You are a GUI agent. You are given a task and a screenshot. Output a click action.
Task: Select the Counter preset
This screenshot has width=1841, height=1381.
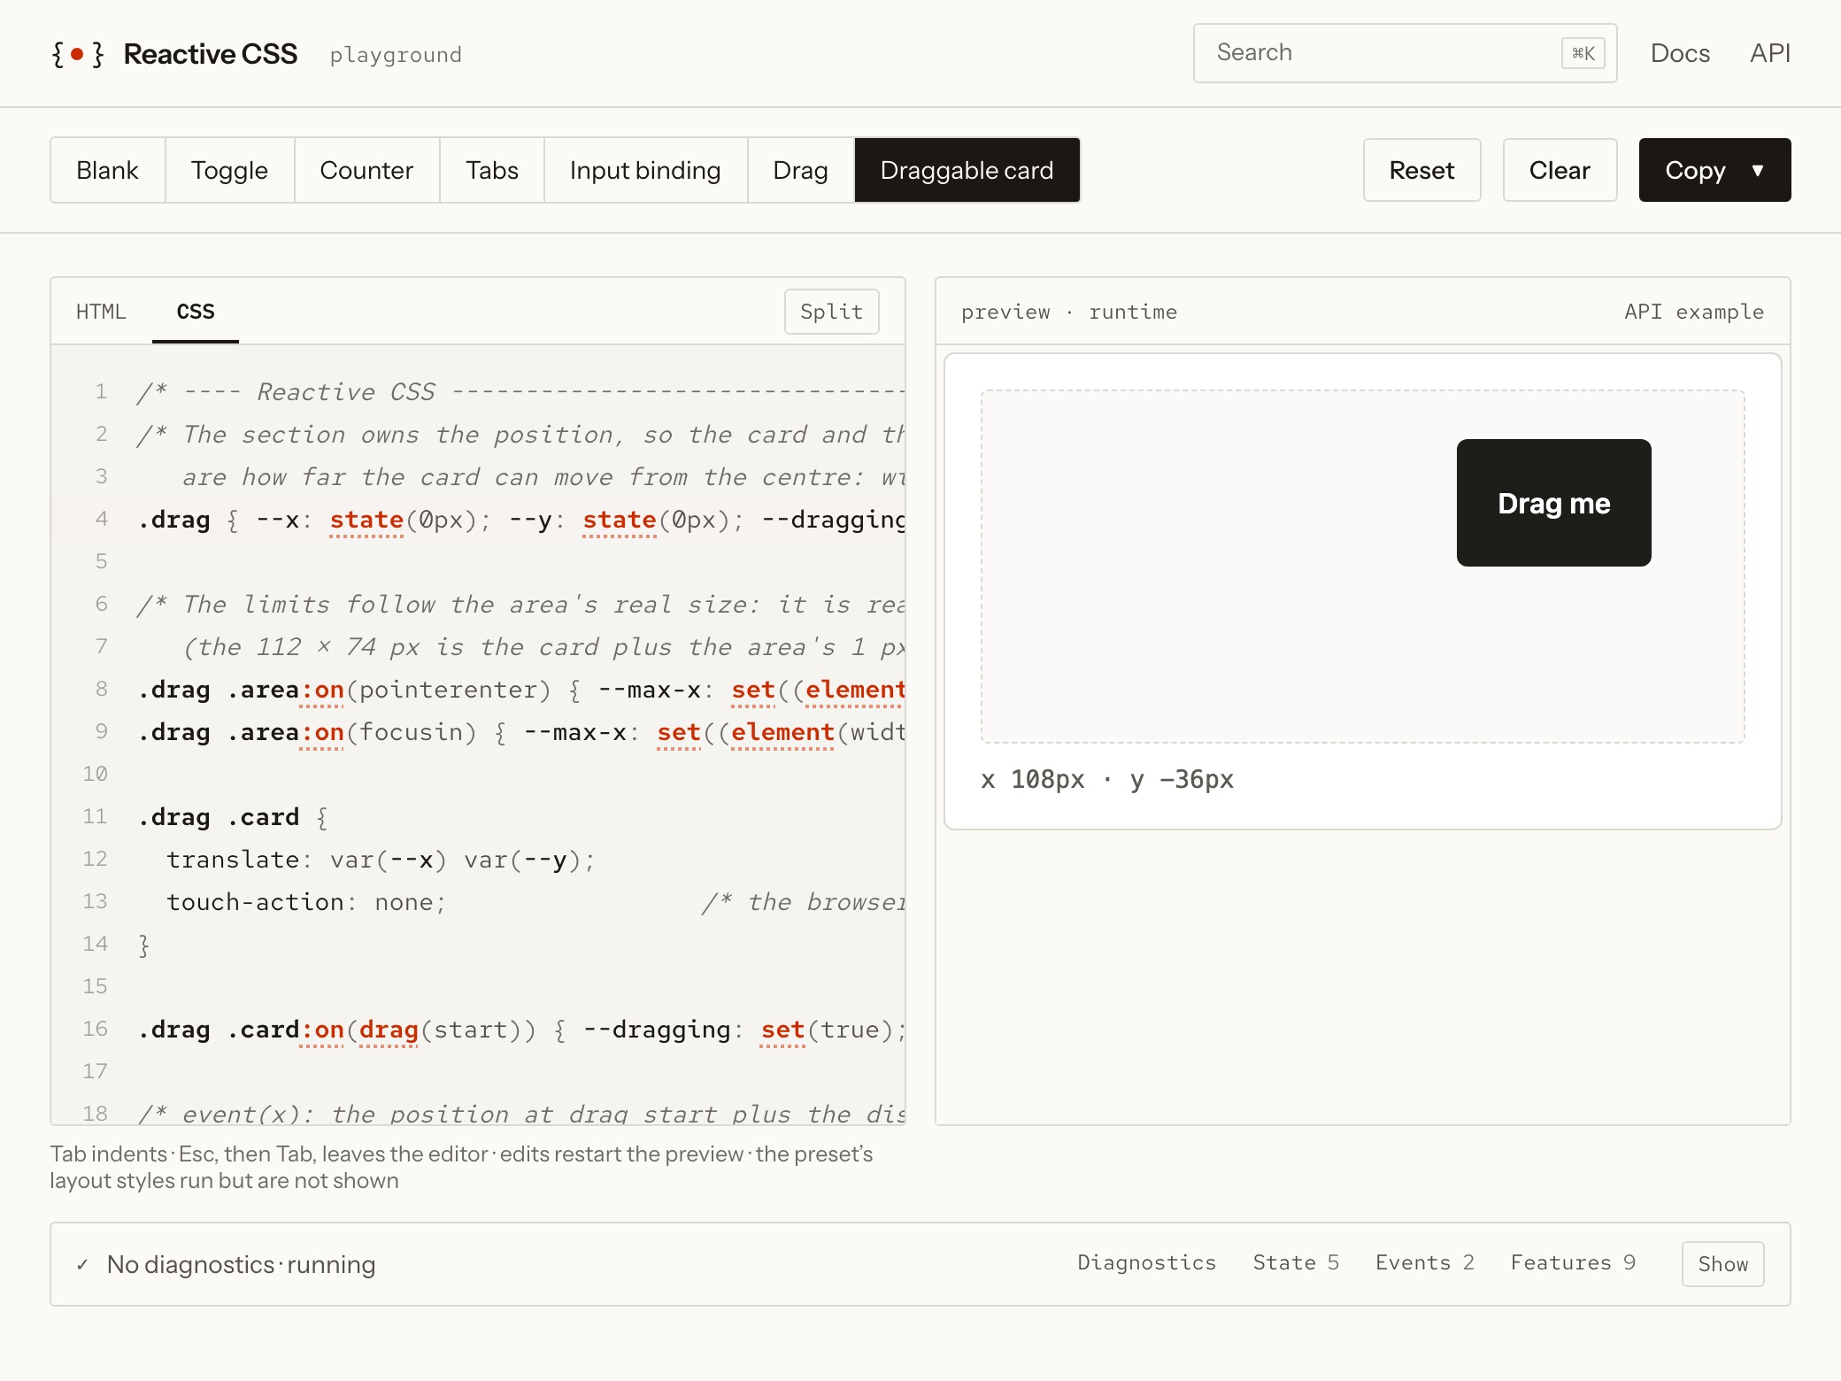tap(366, 170)
